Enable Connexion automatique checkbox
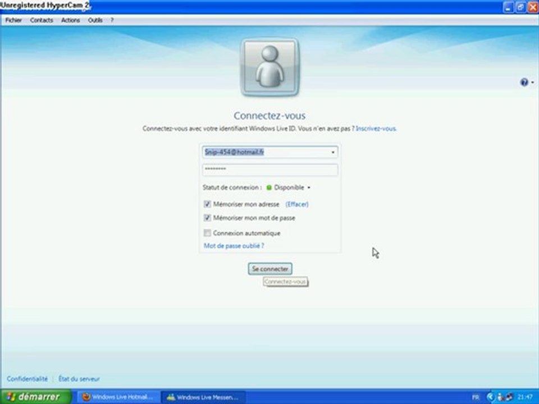 coord(207,233)
